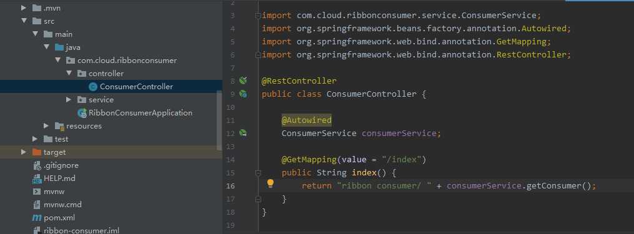Select ConsumerController in the project tree

coord(136,87)
